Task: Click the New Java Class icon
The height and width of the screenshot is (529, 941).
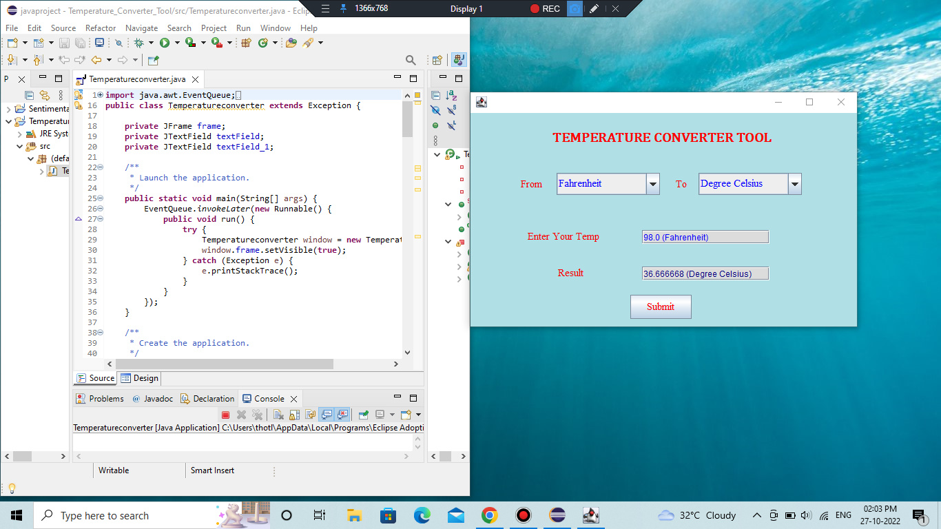Action: pyautogui.click(x=263, y=43)
